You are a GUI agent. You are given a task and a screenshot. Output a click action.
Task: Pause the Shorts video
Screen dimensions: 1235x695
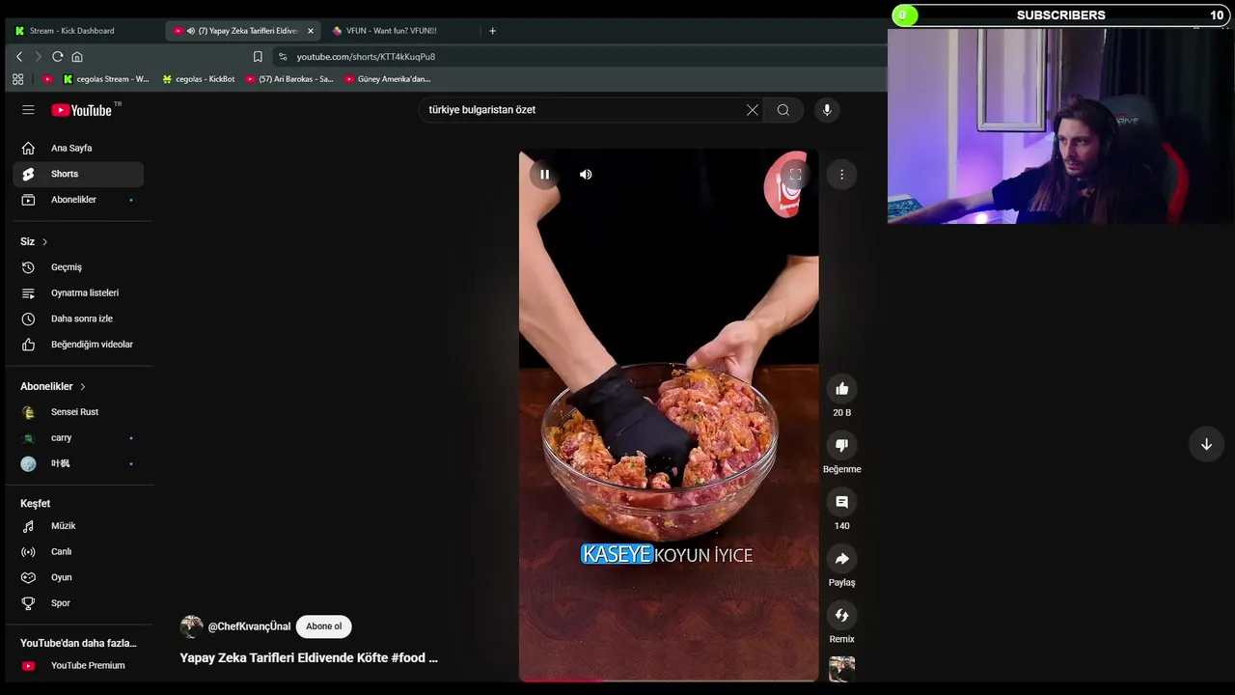pos(544,175)
